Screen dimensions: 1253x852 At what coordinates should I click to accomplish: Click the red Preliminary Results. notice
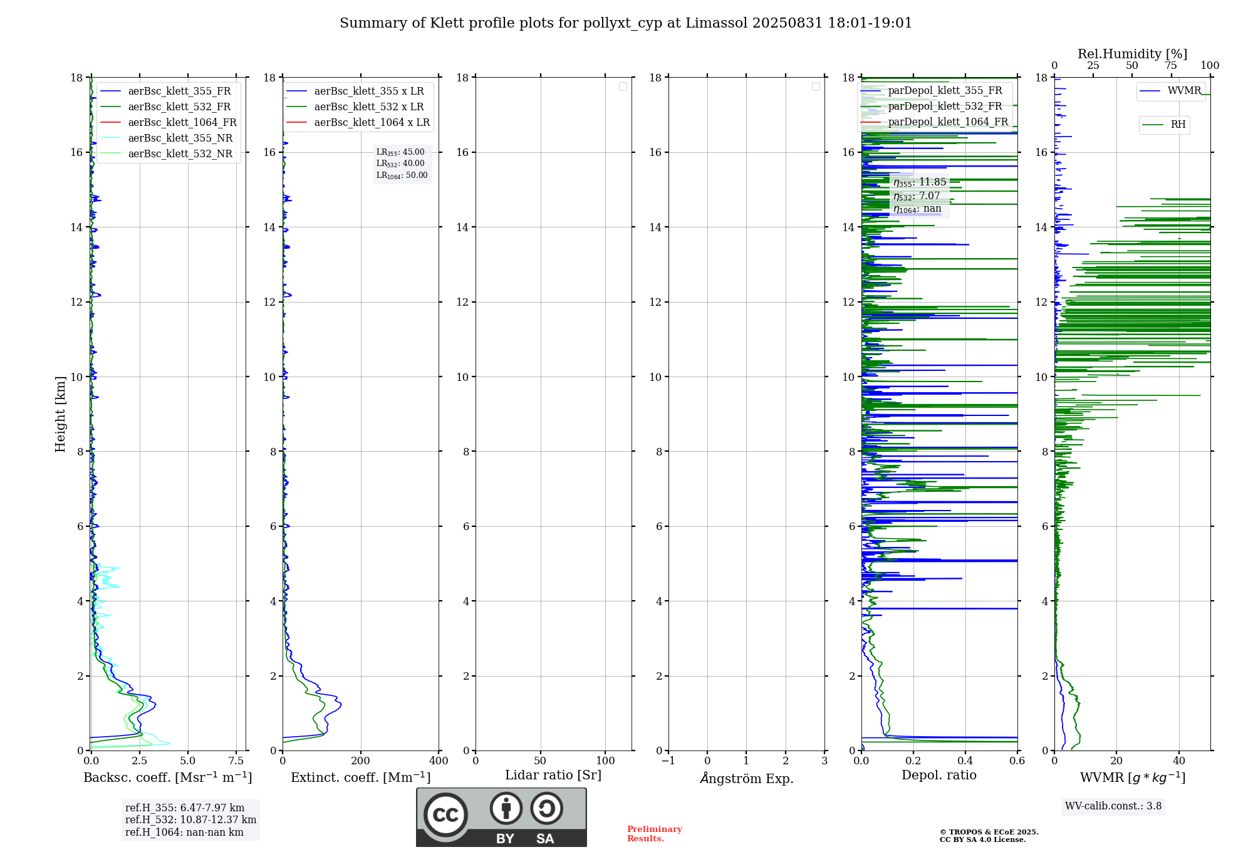pos(655,834)
